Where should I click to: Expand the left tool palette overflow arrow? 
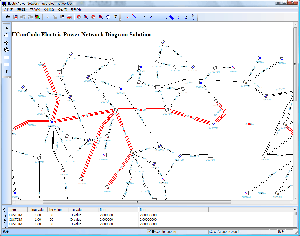[x=9, y=77]
